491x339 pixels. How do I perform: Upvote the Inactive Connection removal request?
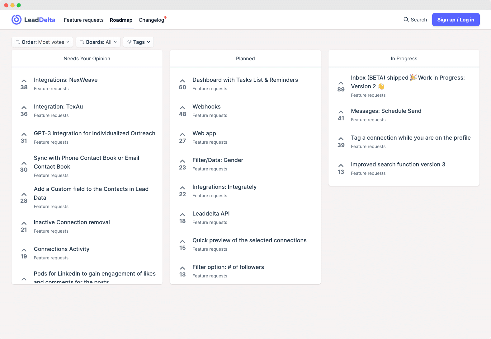pos(24,224)
